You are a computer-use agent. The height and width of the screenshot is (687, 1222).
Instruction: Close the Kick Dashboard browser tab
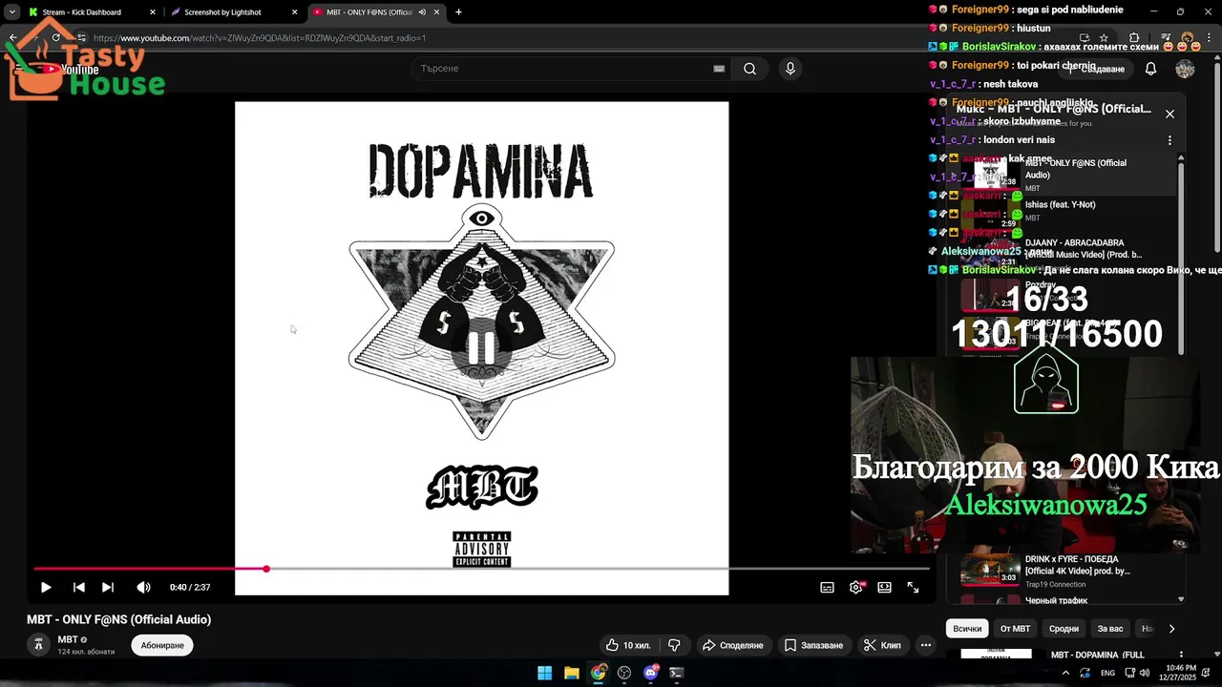(153, 12)
